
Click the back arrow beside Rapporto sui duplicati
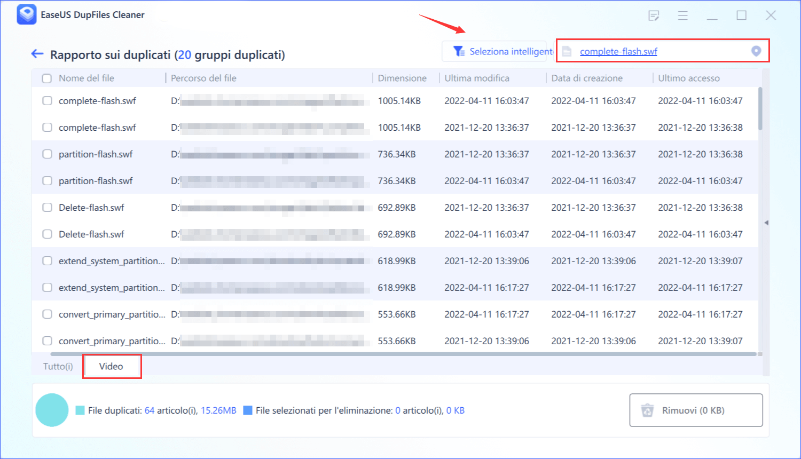click(x=36, y=54)
